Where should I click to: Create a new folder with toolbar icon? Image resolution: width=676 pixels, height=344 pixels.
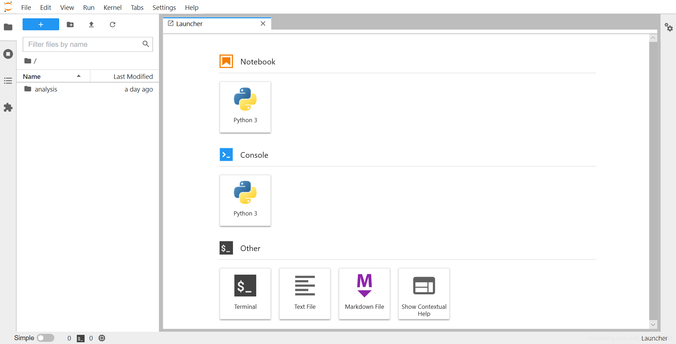[x=70, y=24]
